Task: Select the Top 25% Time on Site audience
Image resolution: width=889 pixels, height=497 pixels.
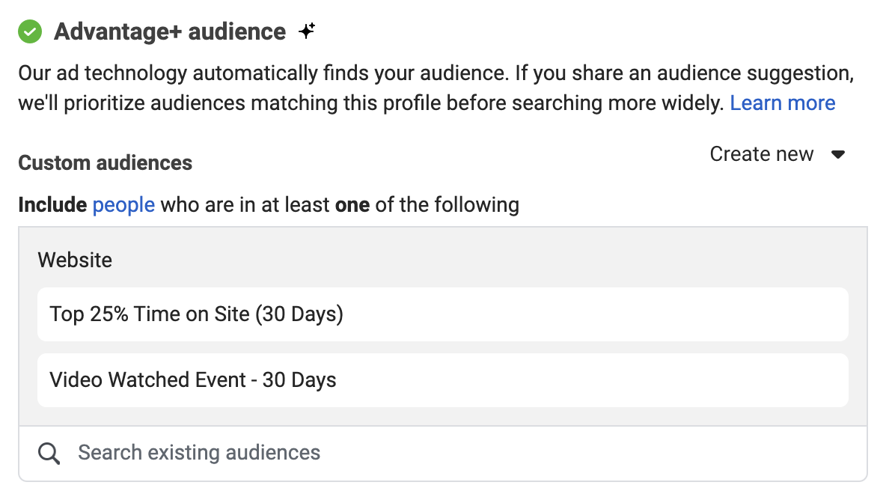Action: pyautogui.click(x=197, y=314)
